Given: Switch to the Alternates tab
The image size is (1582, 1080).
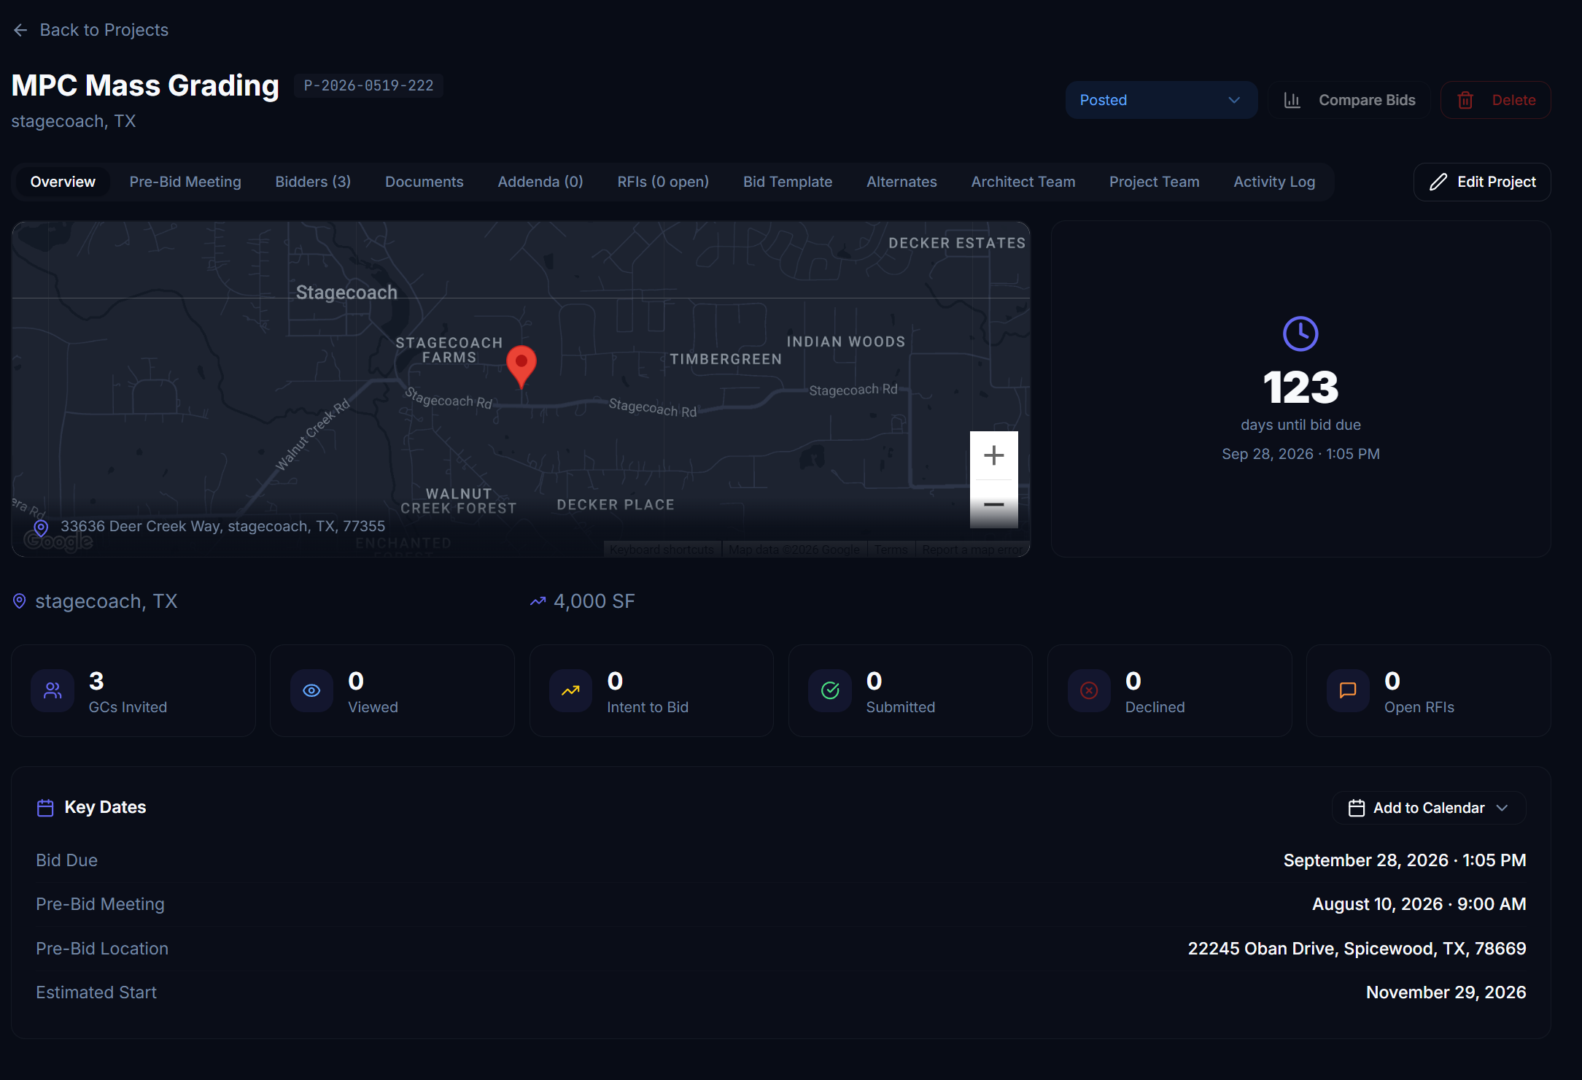Looking at the screenshot, I should point(901,182).
